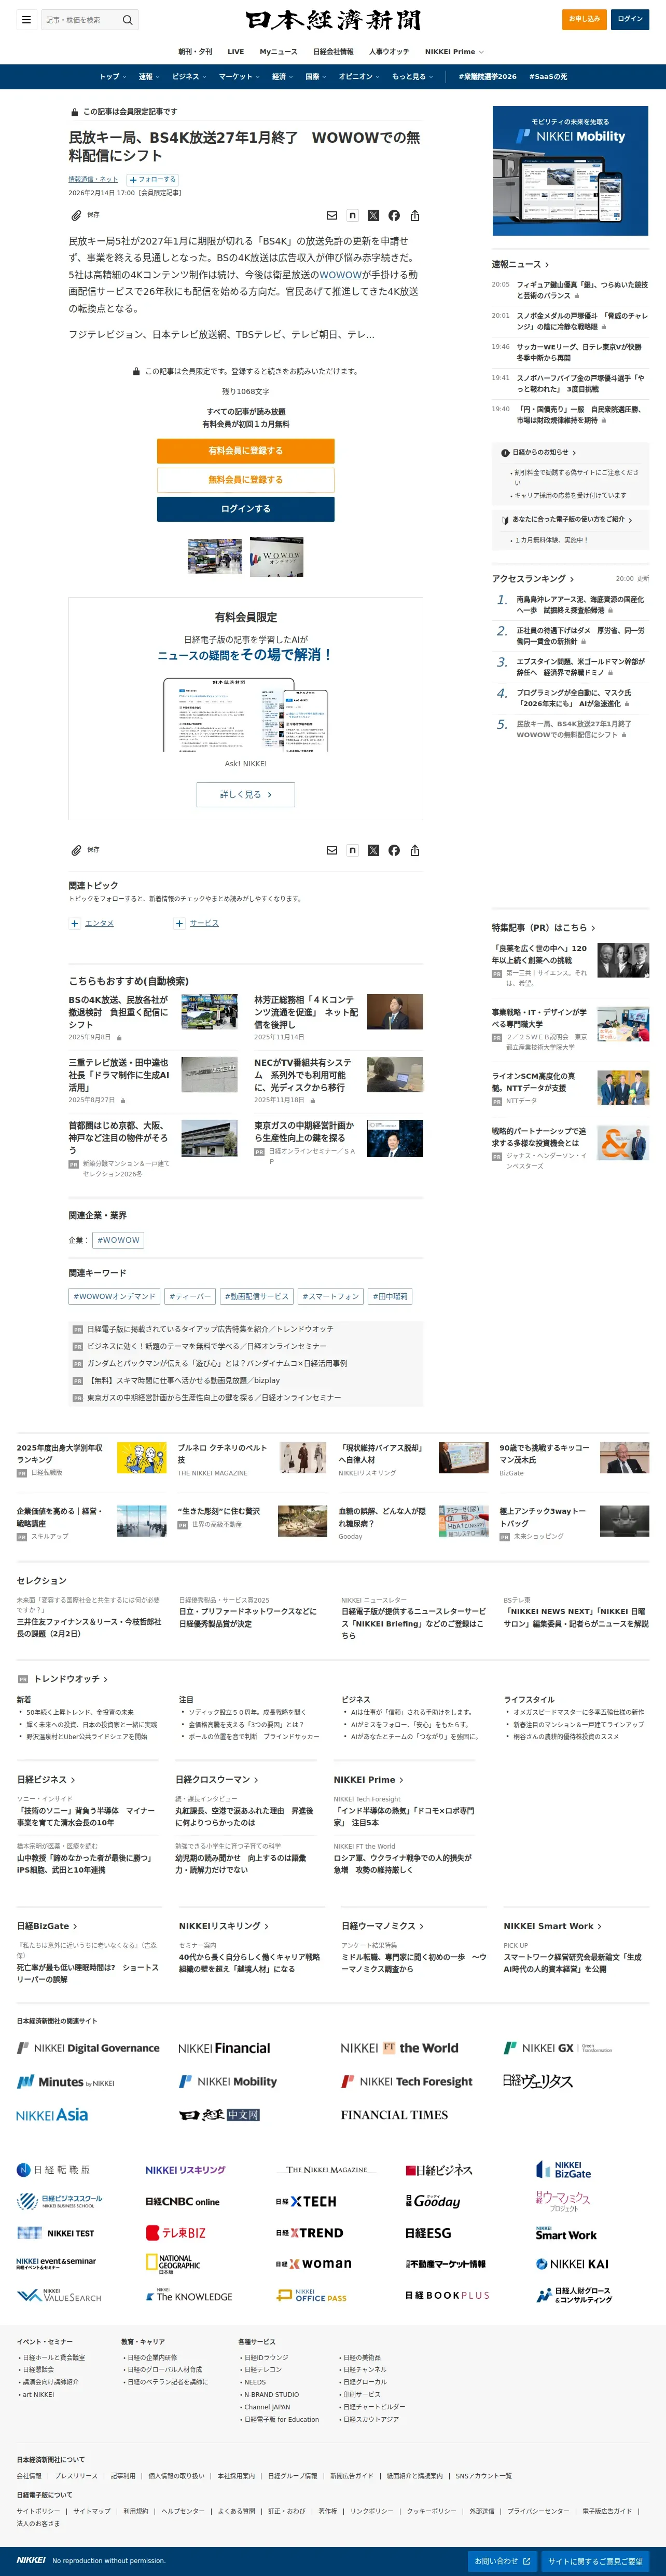
Task: Open the NIKKEI KAI logo link
Action: point(572,2263)
